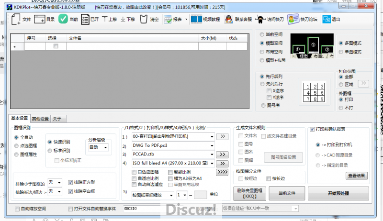Screen dimensions: 383x221
Task: Uncheck the 打印前确认报表 checkbox
Action: tap(312, 129)
